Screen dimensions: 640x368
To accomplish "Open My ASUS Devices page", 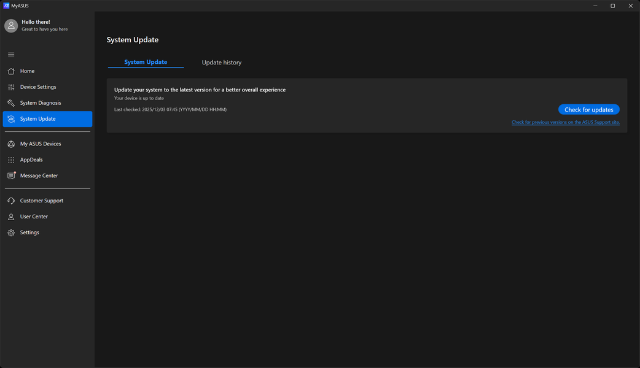I will pyautogui.click(x=41, y=144).
